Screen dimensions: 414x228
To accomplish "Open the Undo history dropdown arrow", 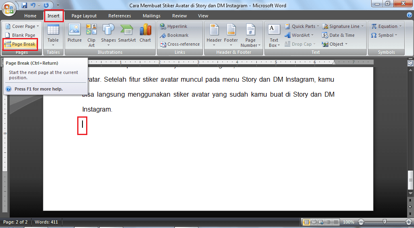I will [39, 5].
